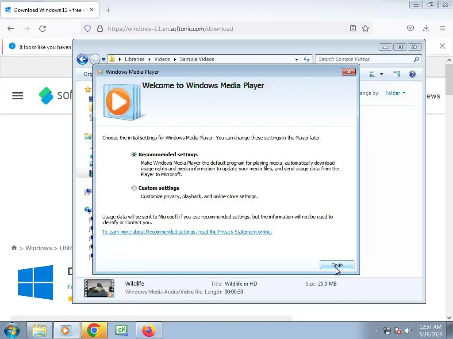This screenshot has height=339, width=453.
Task: Open the Arrange by Folder dropdown
Action: coord(395,93)
